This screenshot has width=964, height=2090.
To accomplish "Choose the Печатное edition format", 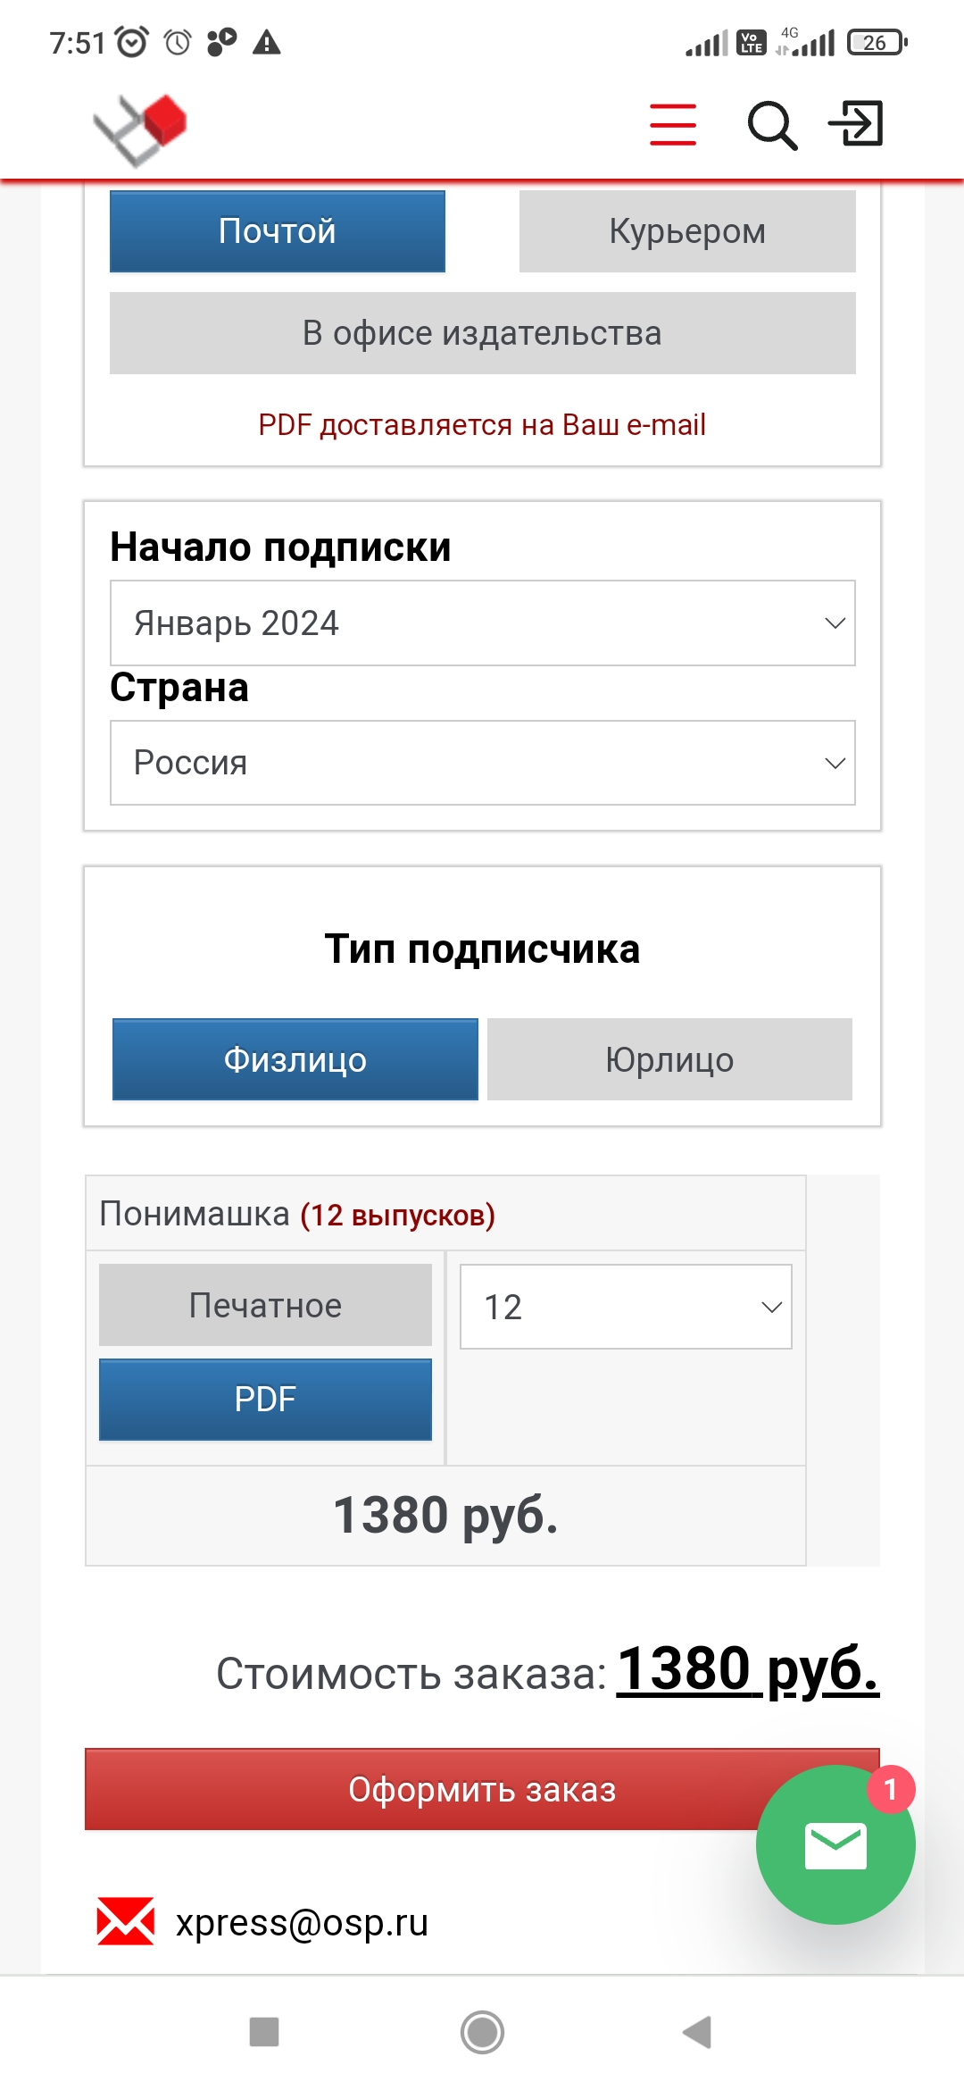I will tap(265, 1305).
